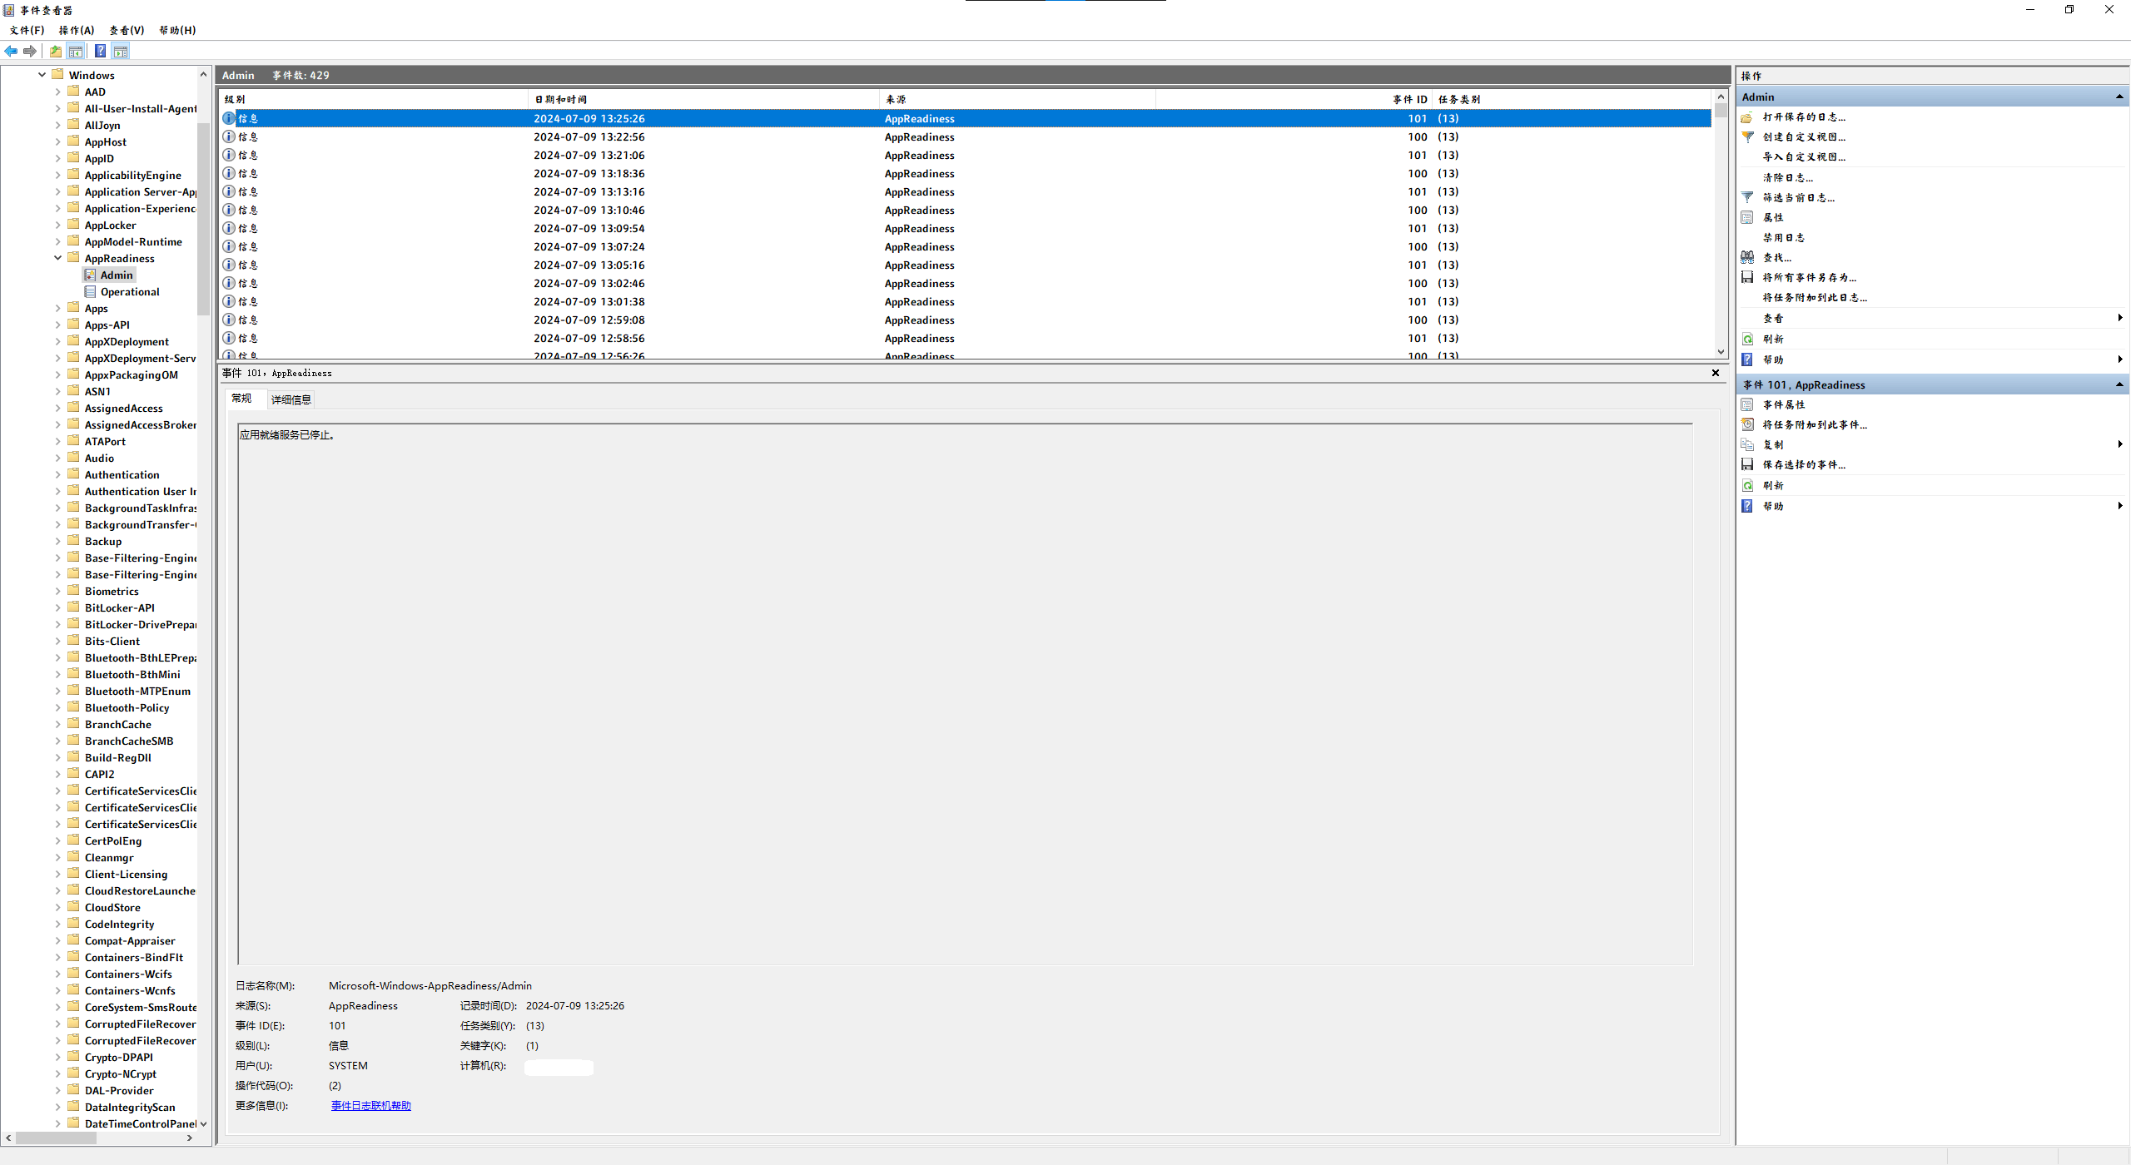This screenshot has width=2131, height=1165.
Task: Switch to the 详细信息 details tab
Action: coord(291,399)
